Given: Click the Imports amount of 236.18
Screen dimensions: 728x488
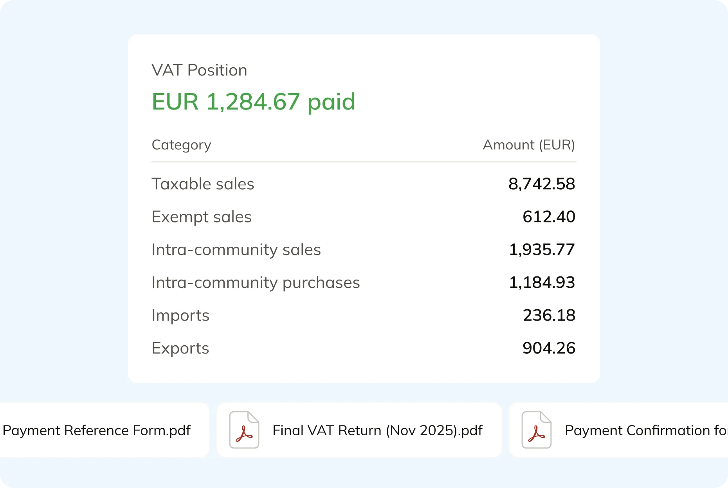Looking at the screenshot, I should point(550,315).
